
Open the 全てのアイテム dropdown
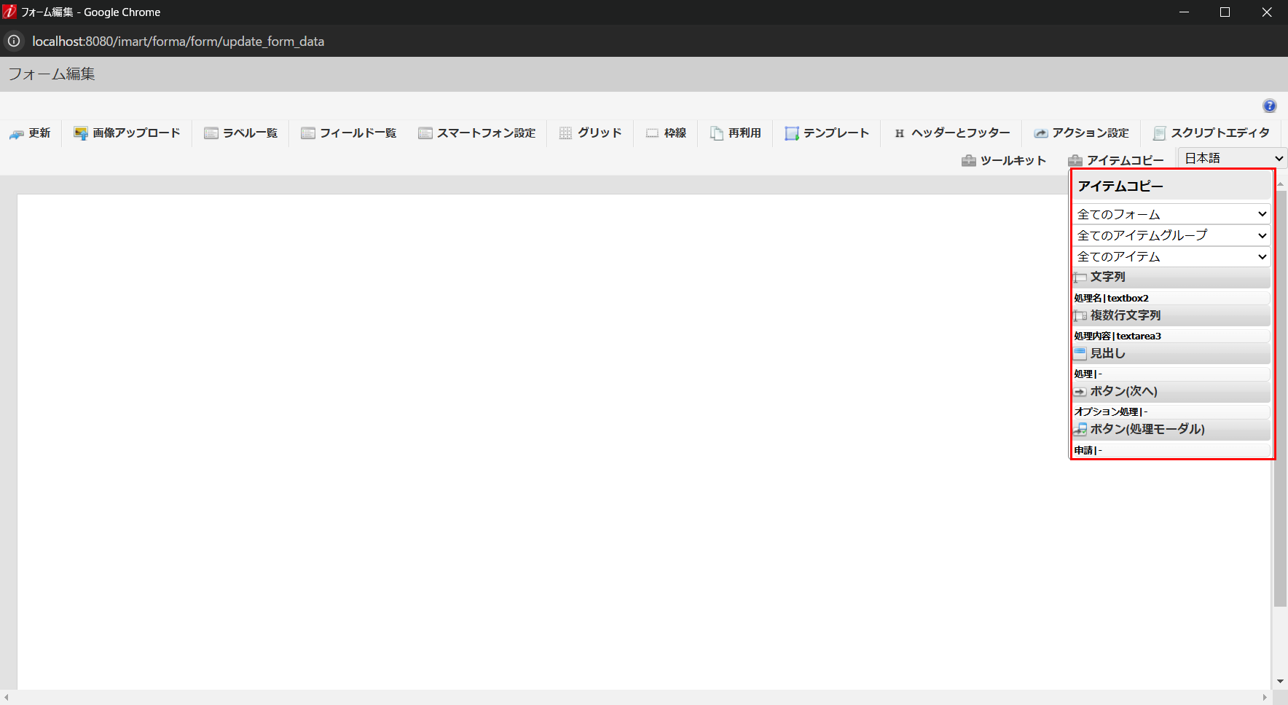coord(1170,256)
